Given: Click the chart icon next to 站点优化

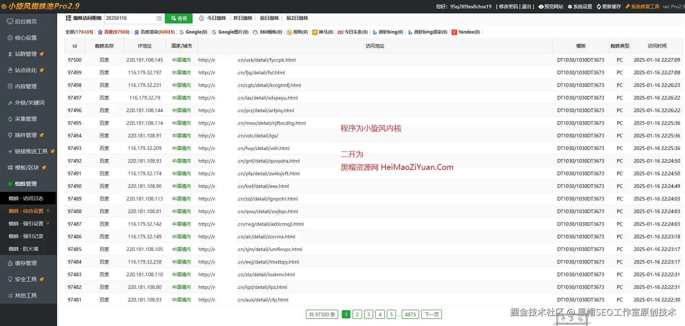Looking at the screenshot, I should [10, 70].
